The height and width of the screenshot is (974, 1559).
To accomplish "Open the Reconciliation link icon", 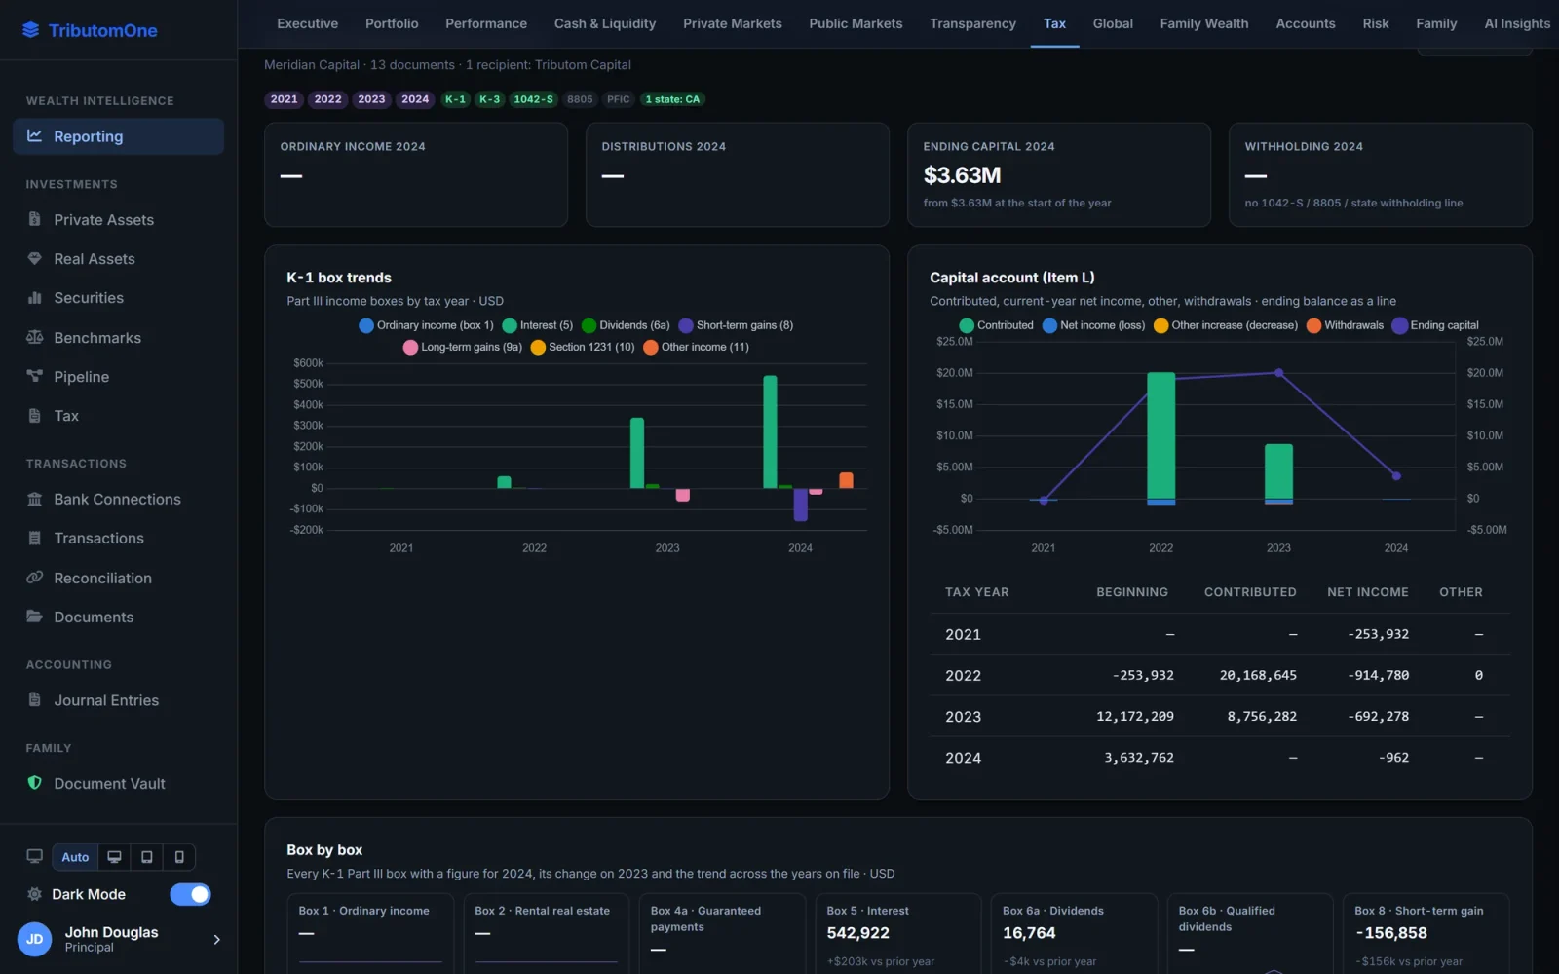I will point(34,578).
